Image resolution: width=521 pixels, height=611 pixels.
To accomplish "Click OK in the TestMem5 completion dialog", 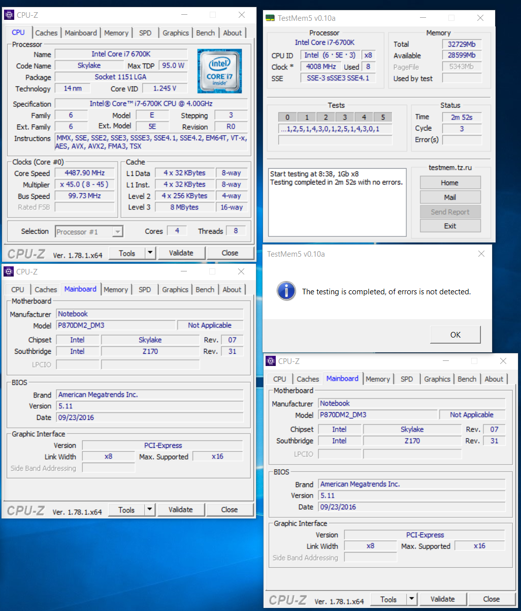I will [x=455, y=334].
